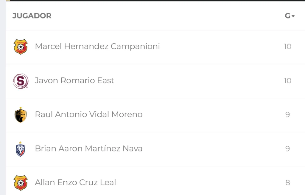Screen dimensions: 305x195
Task: Select the Herediano crest beside Allan Cruz Leal
Action: pos(20,182)
